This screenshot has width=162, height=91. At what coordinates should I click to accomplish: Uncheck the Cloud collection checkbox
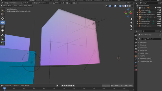[x=156, y=8]
